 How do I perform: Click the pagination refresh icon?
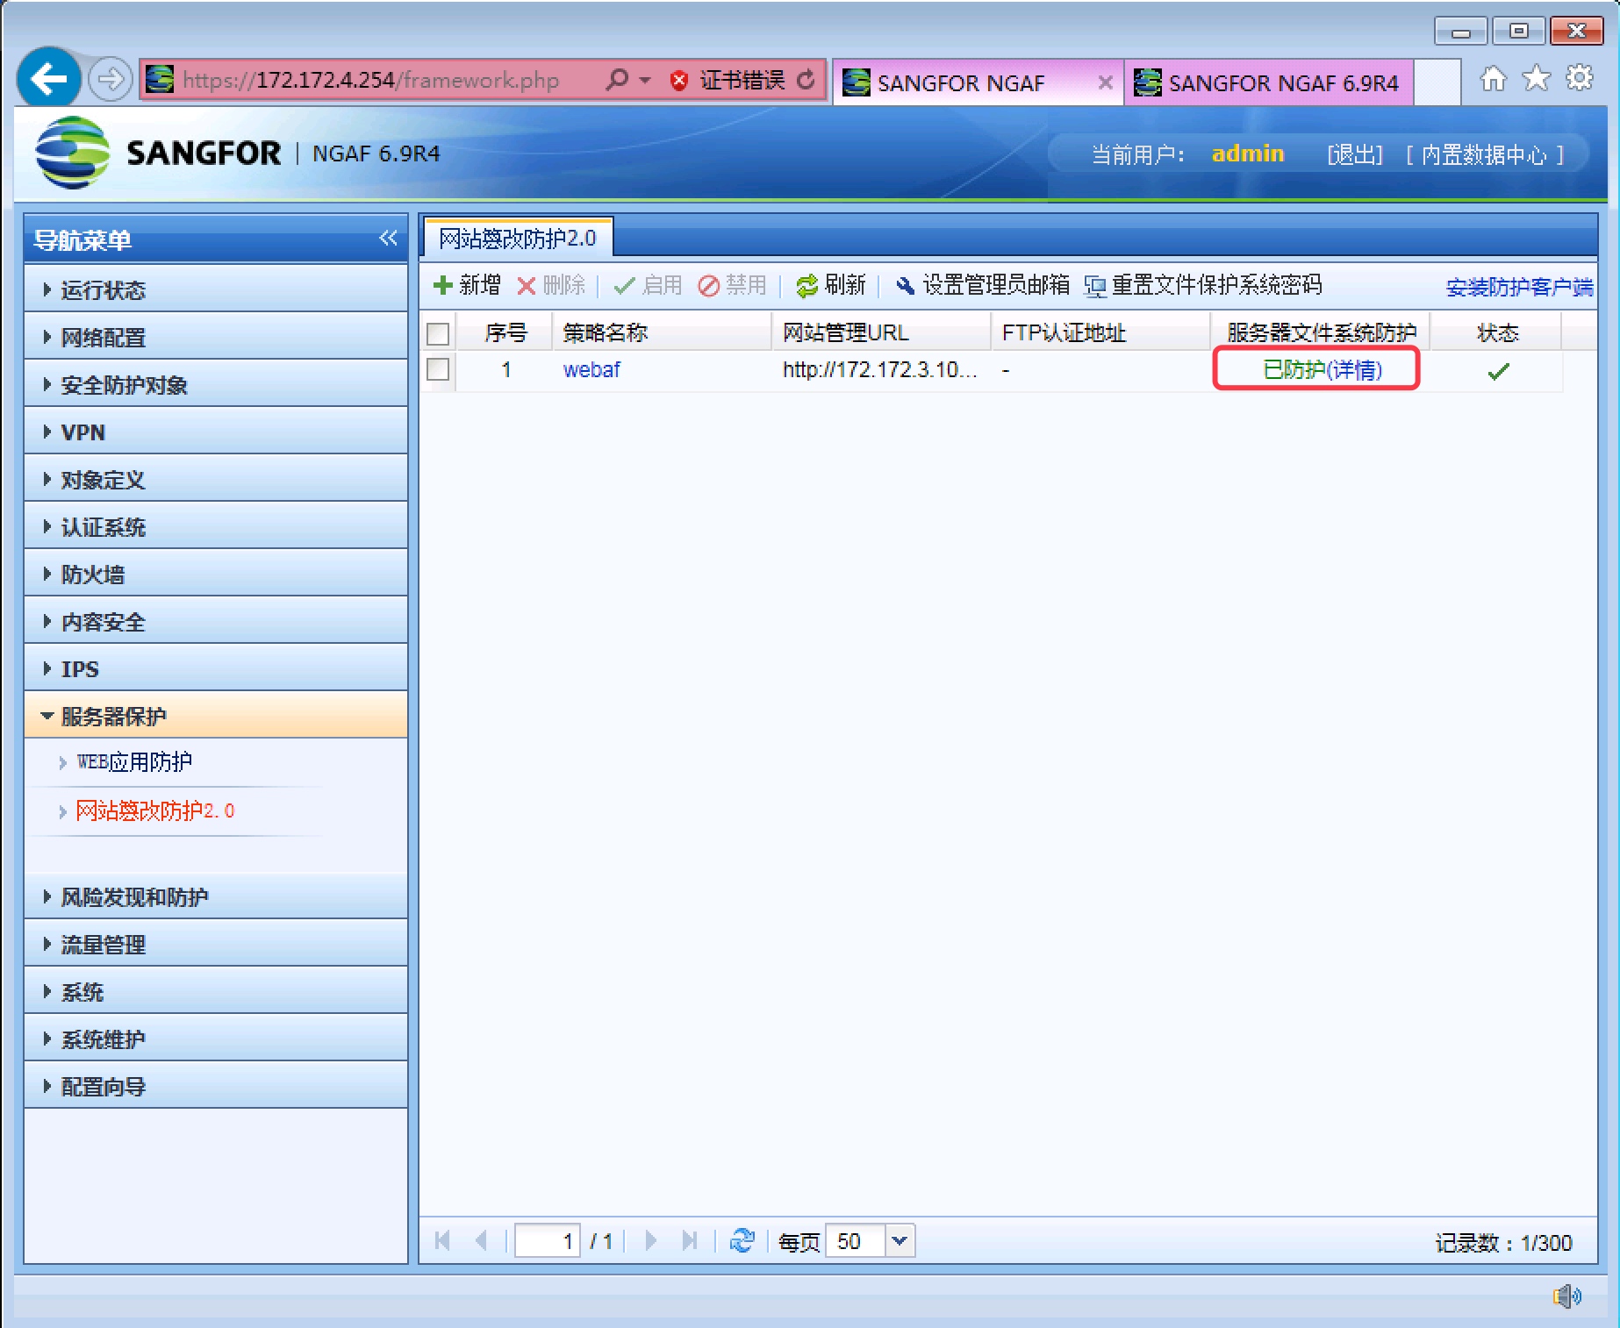(x=742, y=1240)
